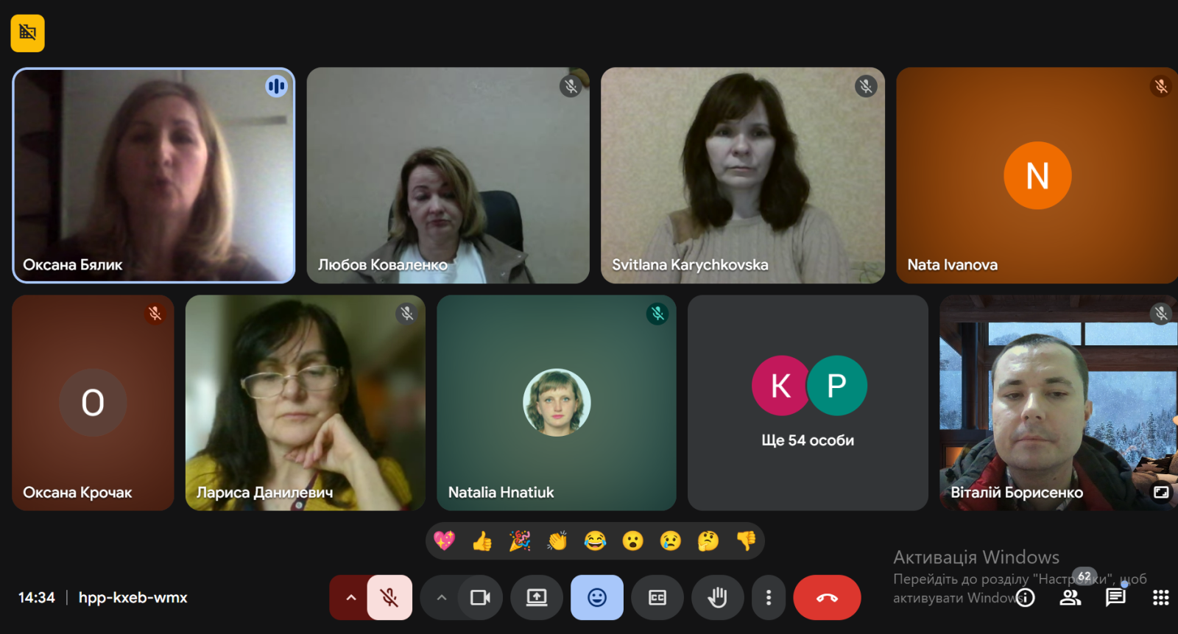Toggle the camera on or off
The image size is (1178, 634).
tap(480, 597)
